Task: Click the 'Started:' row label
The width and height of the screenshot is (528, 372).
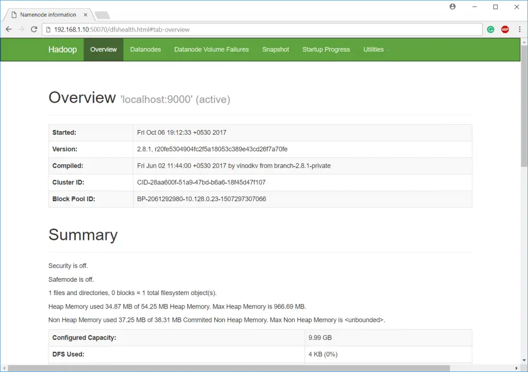Action: point(64,133)
